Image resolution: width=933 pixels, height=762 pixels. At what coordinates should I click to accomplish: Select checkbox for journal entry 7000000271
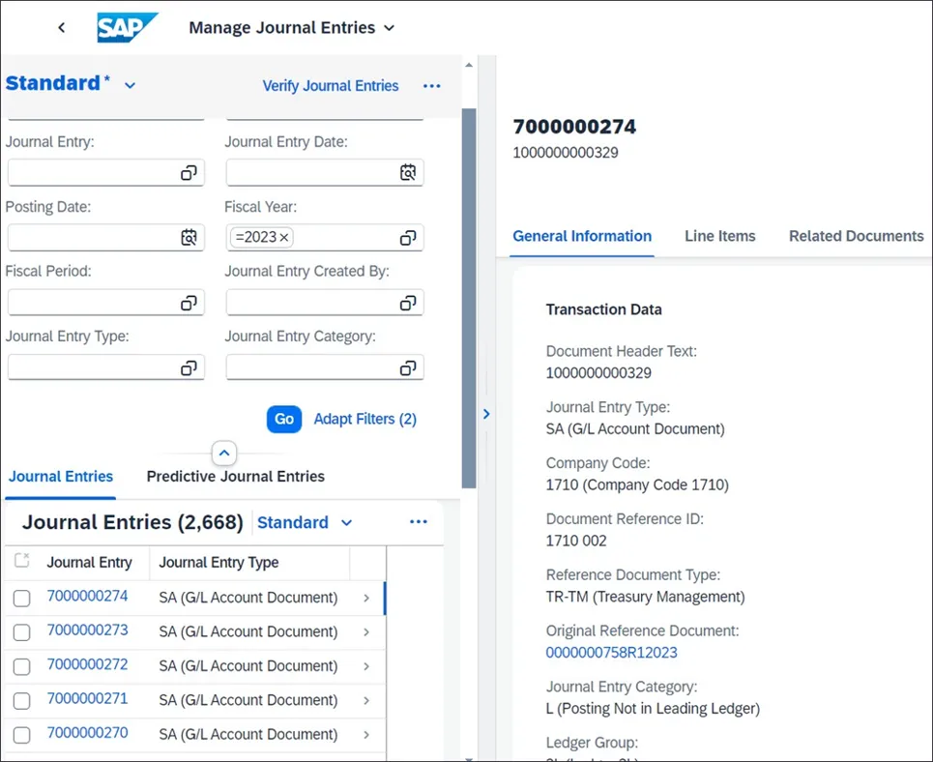pos(22,701)
